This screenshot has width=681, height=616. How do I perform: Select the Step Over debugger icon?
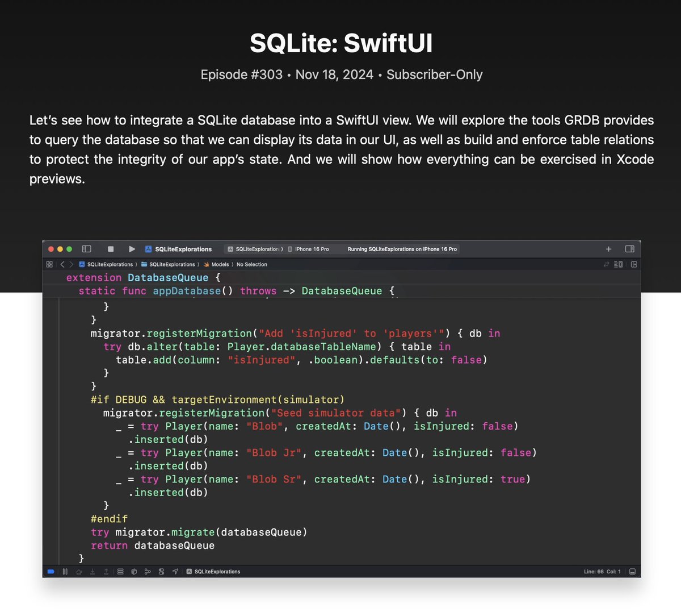[79, 572]
